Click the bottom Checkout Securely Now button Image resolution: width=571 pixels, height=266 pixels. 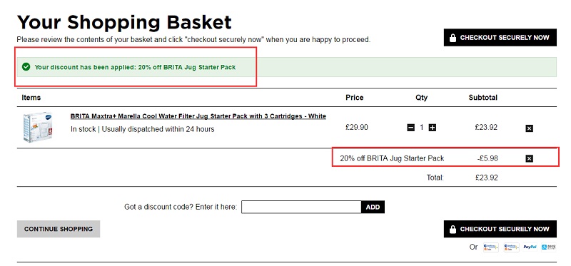click(500, 229)
